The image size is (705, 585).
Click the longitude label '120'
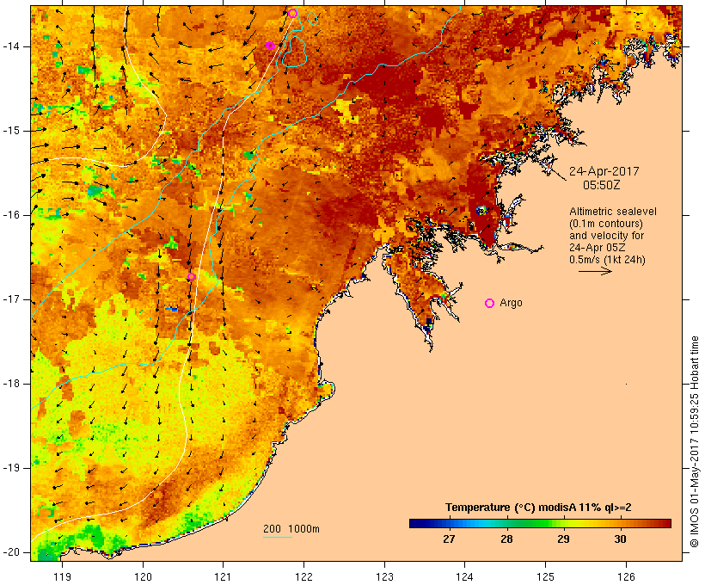[143, 576]
